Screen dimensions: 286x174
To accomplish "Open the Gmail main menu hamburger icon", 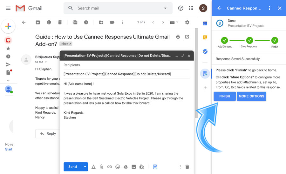I will (8, 8).
